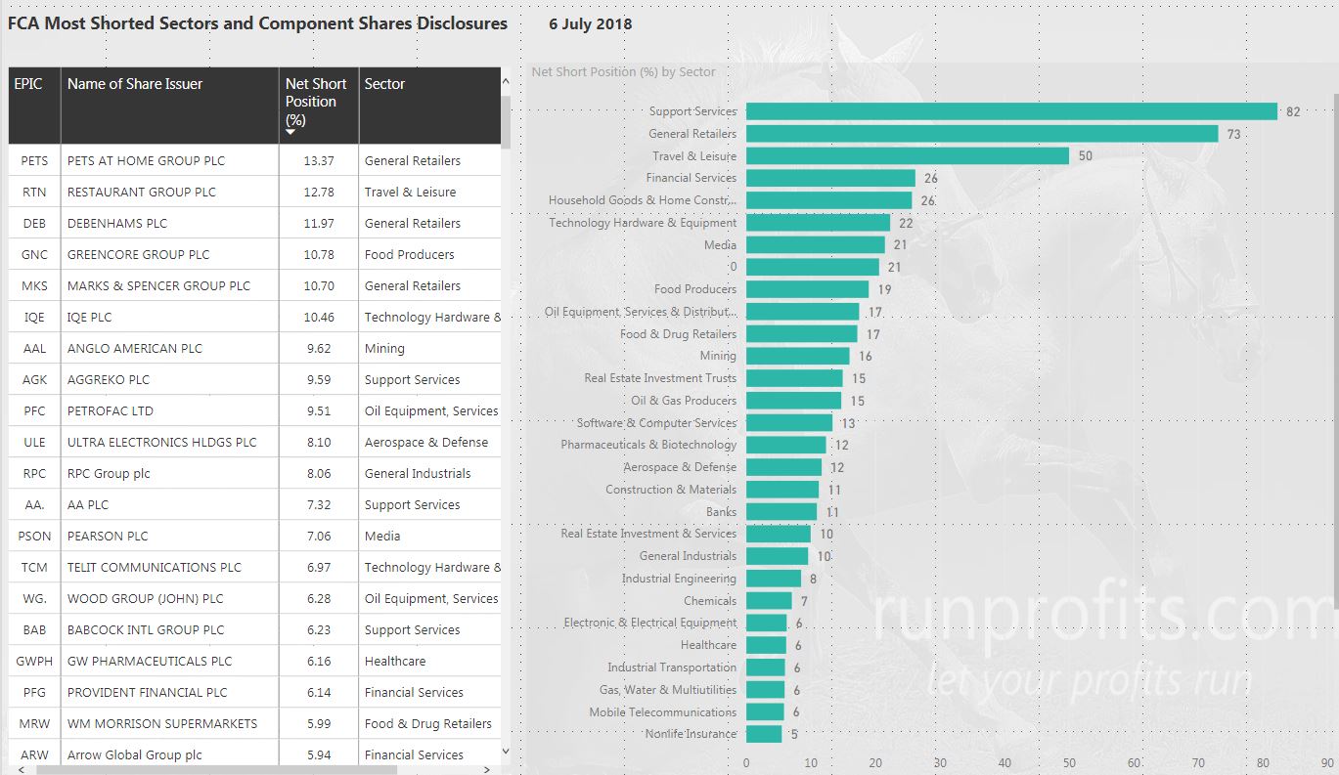Click the horizontal scroll right arrow

pos(489,769)
